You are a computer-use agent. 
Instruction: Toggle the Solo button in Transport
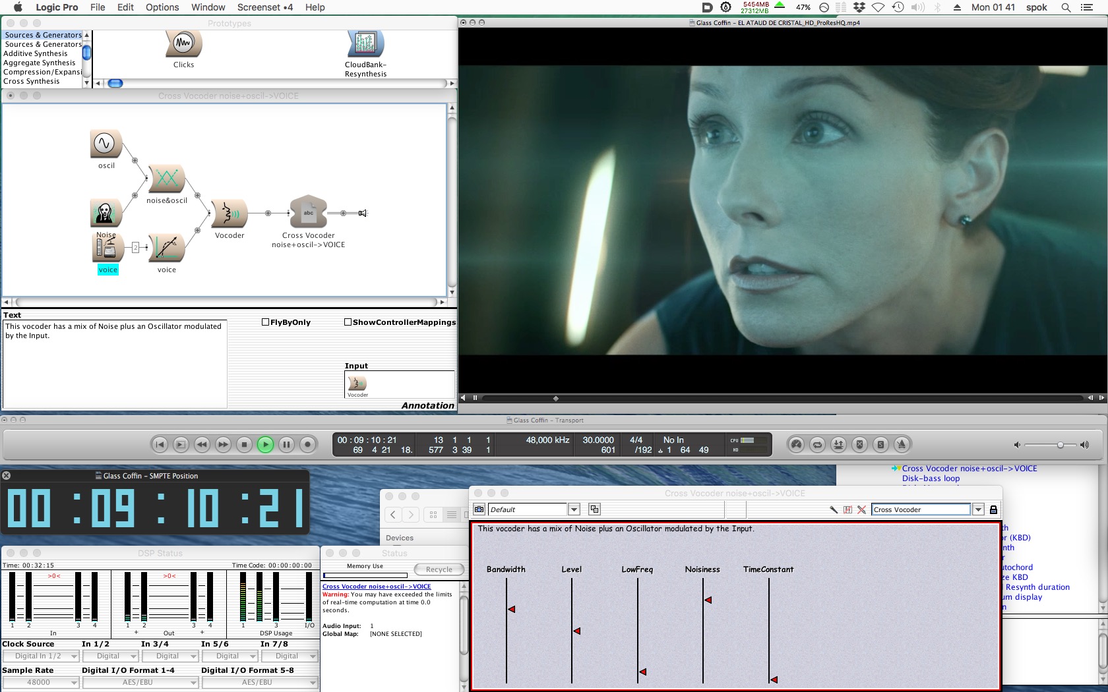[880, 444]
